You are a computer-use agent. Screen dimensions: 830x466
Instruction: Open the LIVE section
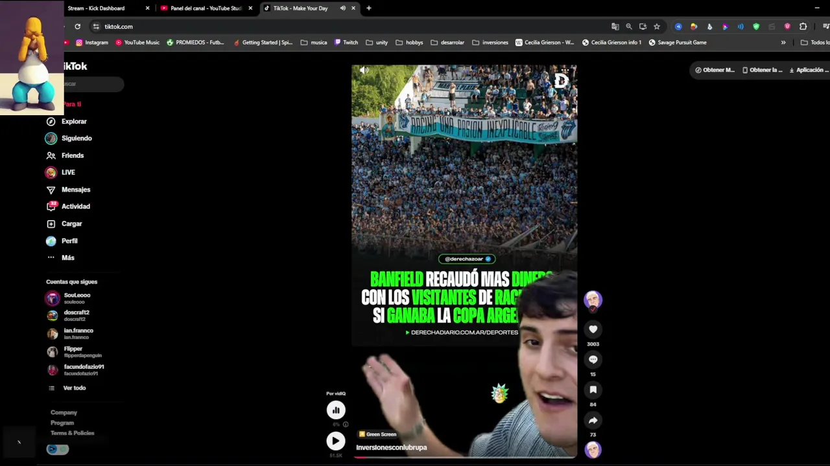[60, 172]
